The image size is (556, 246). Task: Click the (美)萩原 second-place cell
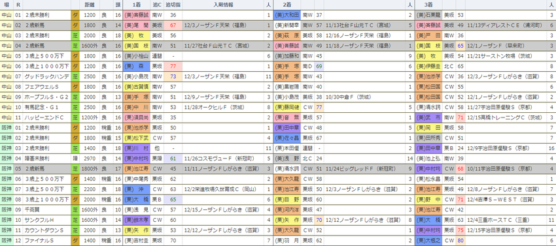click(287, 36)
